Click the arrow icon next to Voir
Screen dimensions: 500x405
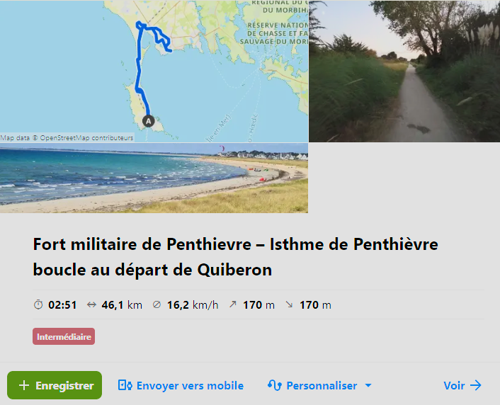pos(475,385)
